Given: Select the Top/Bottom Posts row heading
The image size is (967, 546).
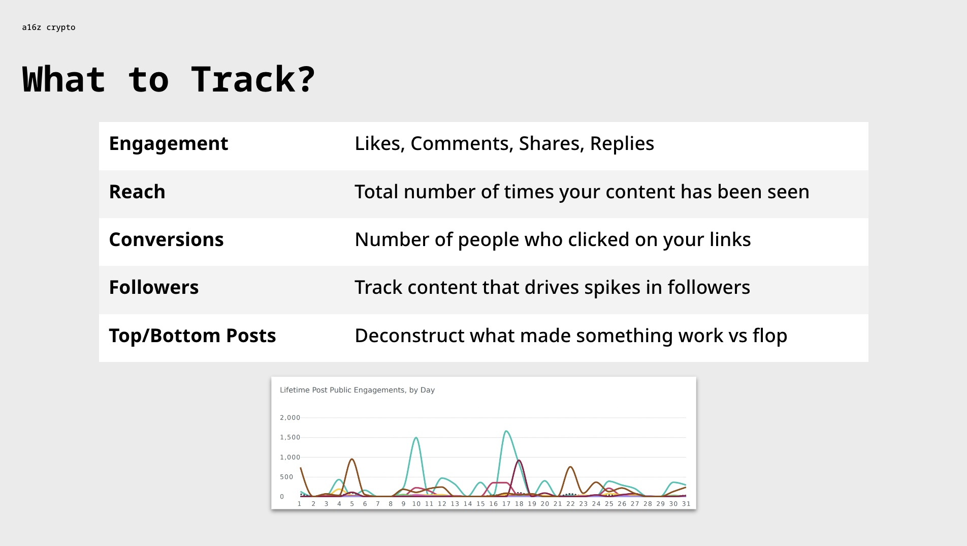Looking at the screenshot, I should click(192, 336).
